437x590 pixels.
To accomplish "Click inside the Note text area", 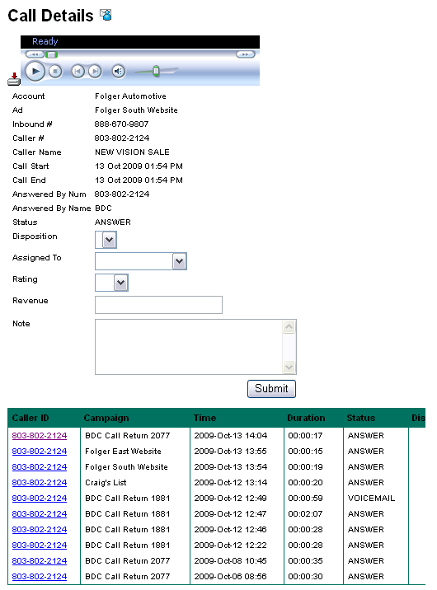I will point(195,347).
